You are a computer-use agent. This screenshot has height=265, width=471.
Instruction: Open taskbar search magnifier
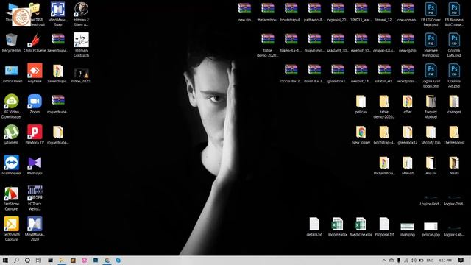[16, 260]
